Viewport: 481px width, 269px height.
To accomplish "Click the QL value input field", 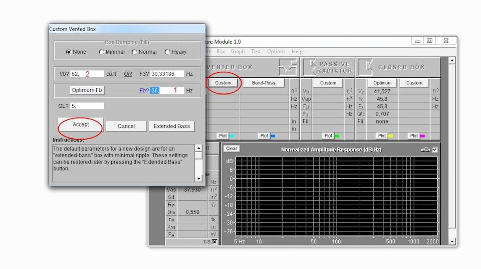I will point(87,106).
